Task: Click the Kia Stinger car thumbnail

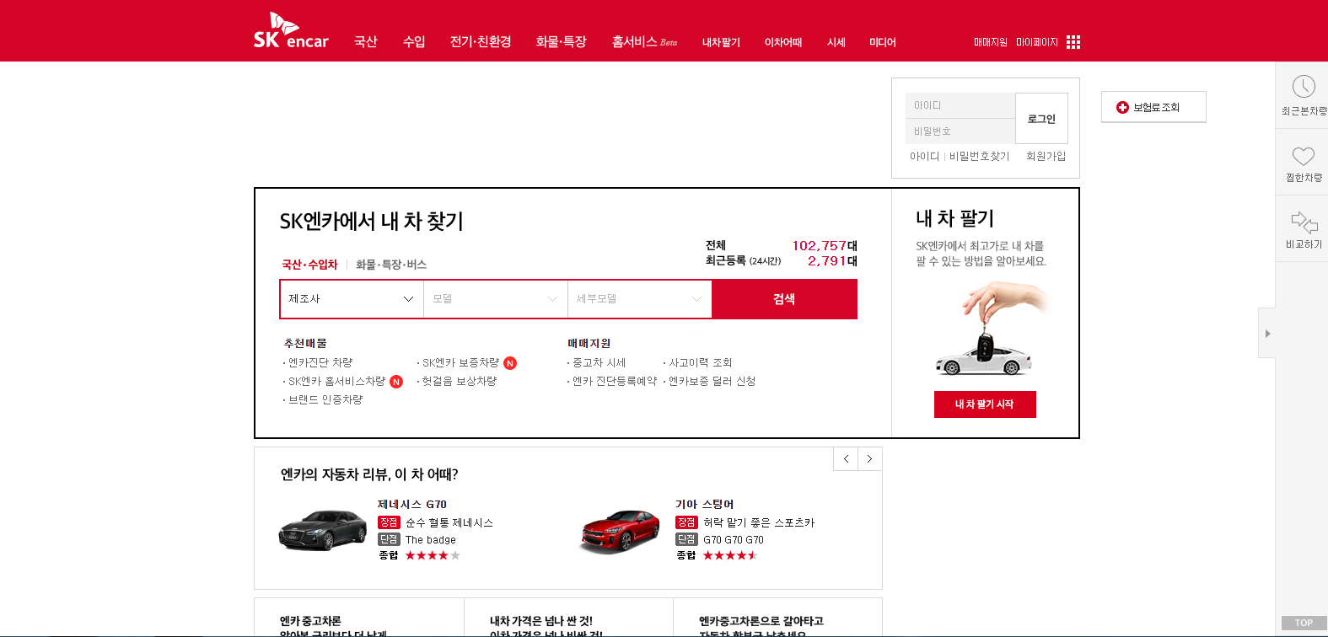Action: click(x=621, y=531)
